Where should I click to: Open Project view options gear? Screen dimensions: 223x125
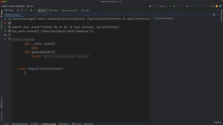coord(31,10)
